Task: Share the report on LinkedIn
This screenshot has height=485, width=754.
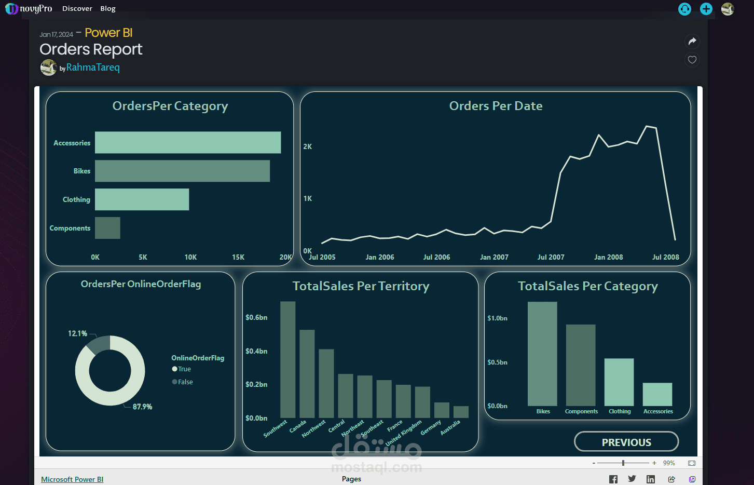Action: [651, 479]
